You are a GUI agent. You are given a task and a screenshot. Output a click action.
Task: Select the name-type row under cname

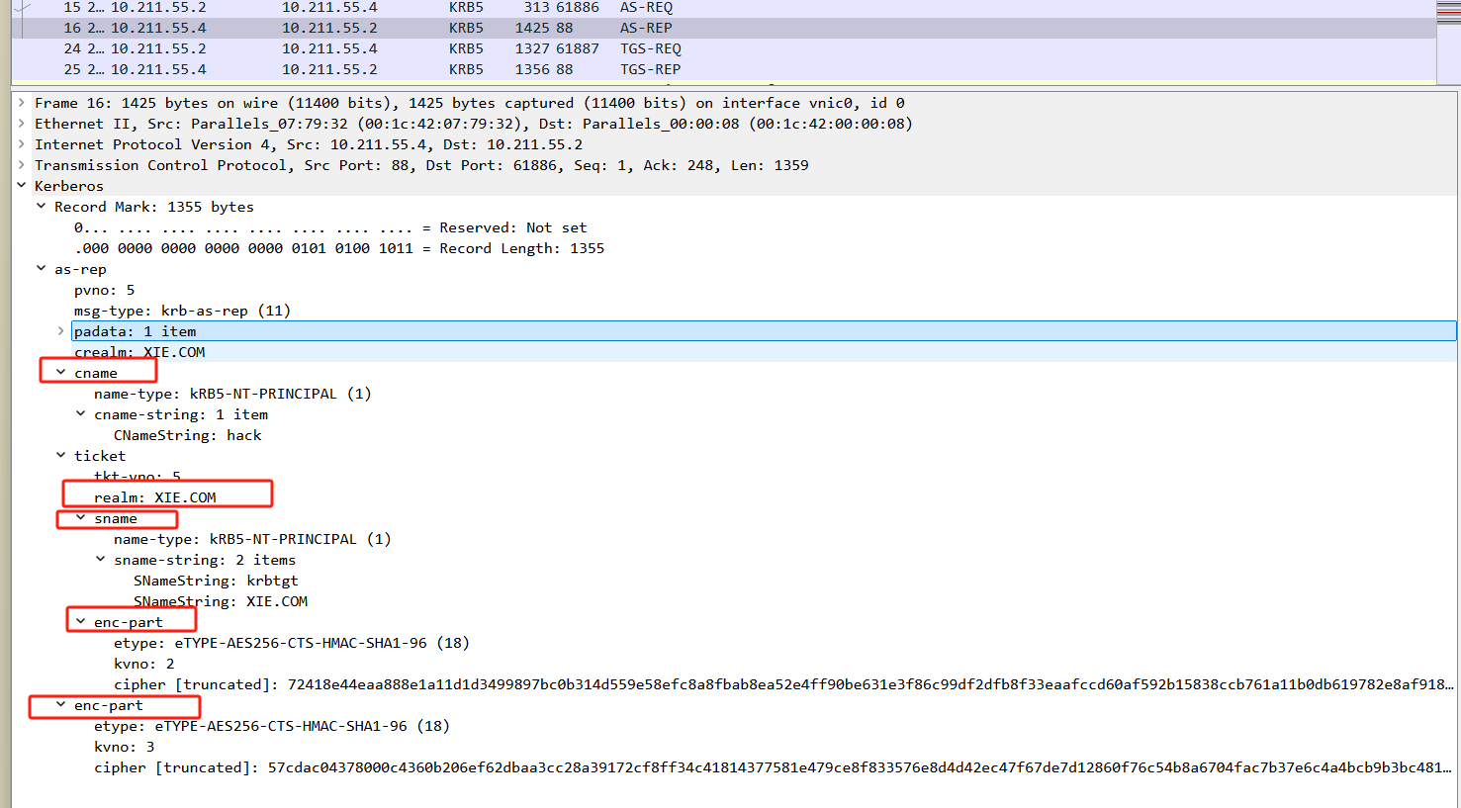tap(232, 394)
